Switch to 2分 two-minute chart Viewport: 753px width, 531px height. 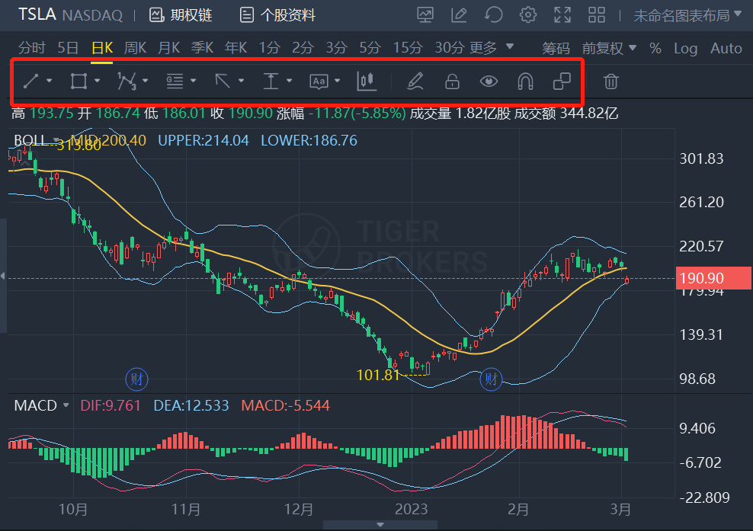click(303, 48)
